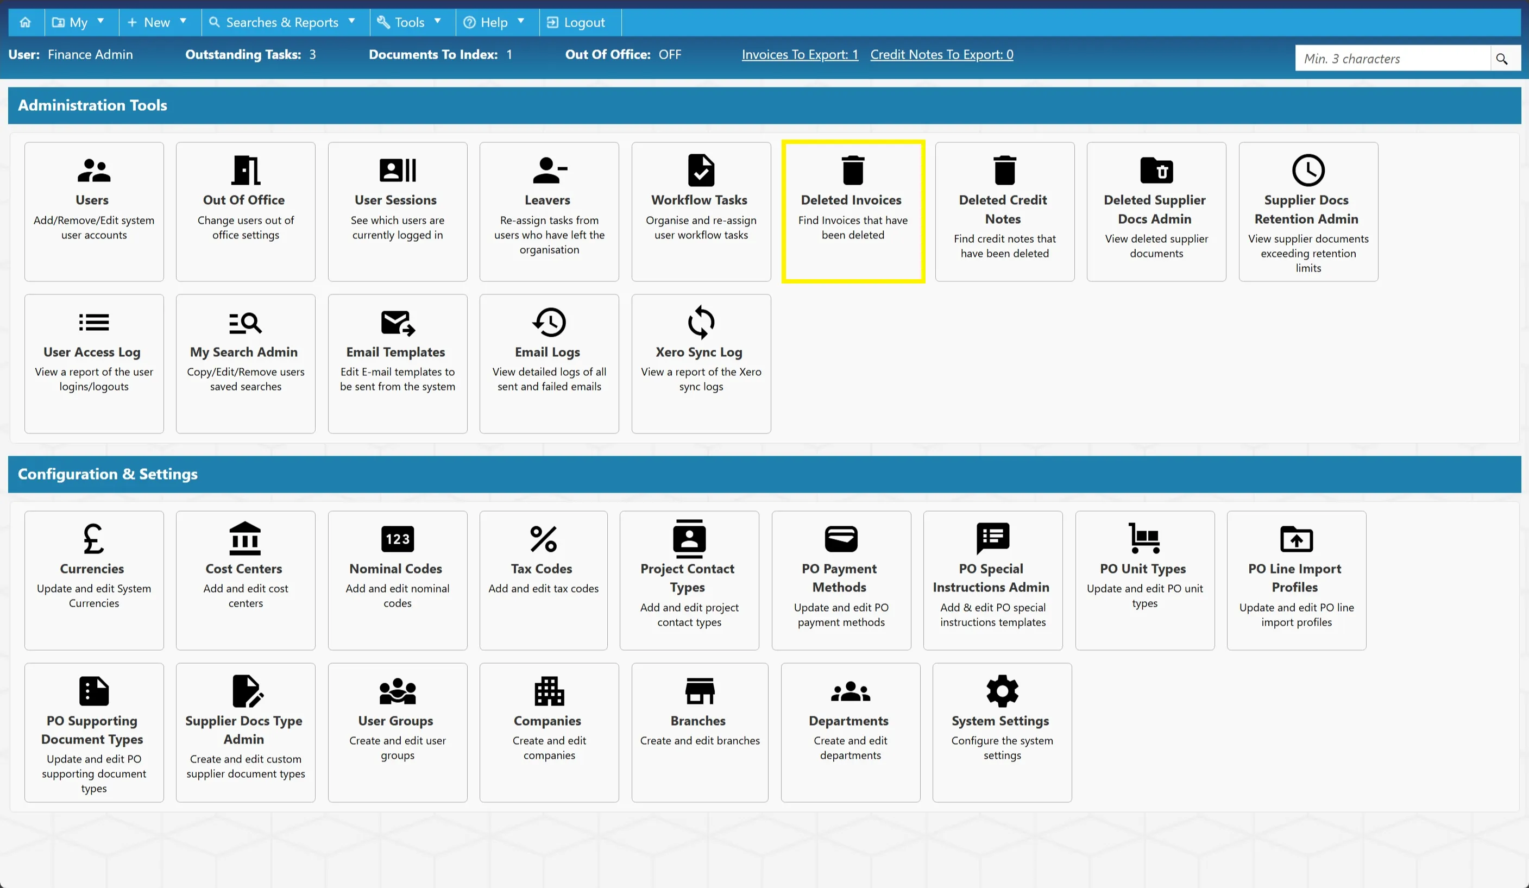The width and height of the screenshot is (1529, 888).
Task: Click the User Groups people icon
Action: click(398, 691)
